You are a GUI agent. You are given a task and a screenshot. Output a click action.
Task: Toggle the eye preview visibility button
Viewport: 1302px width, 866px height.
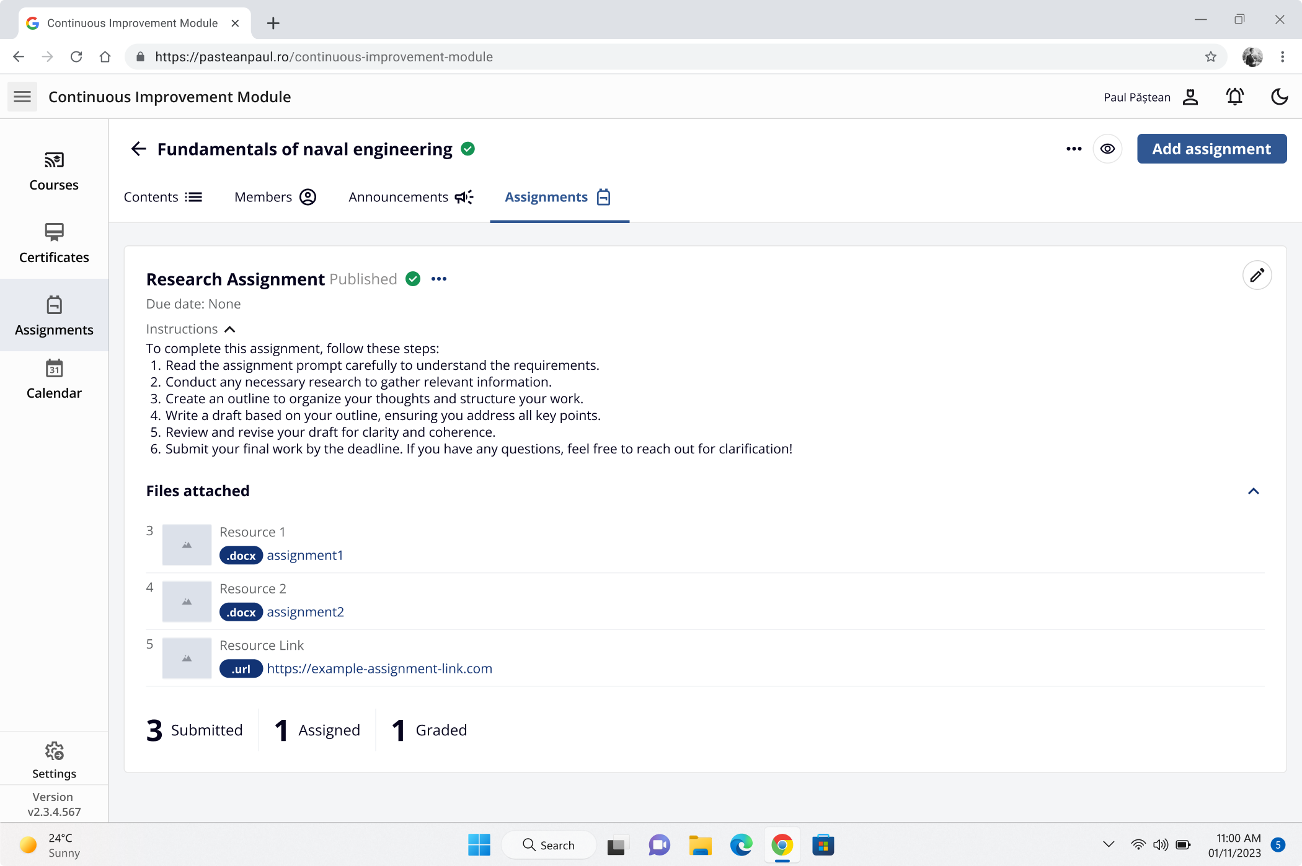click(x=1107, y=149)
